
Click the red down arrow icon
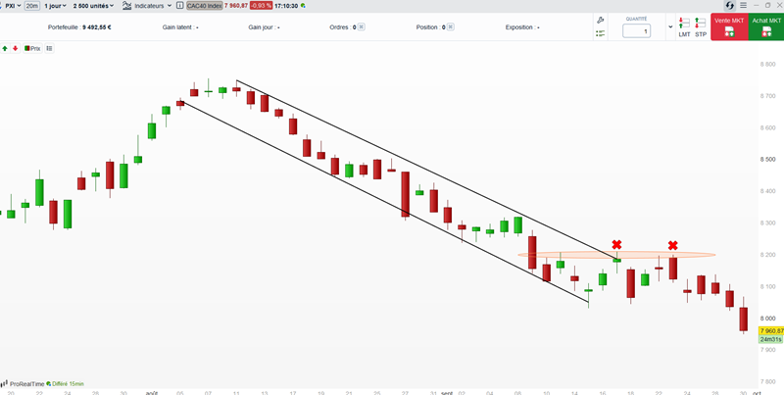[x=15, y=48]
